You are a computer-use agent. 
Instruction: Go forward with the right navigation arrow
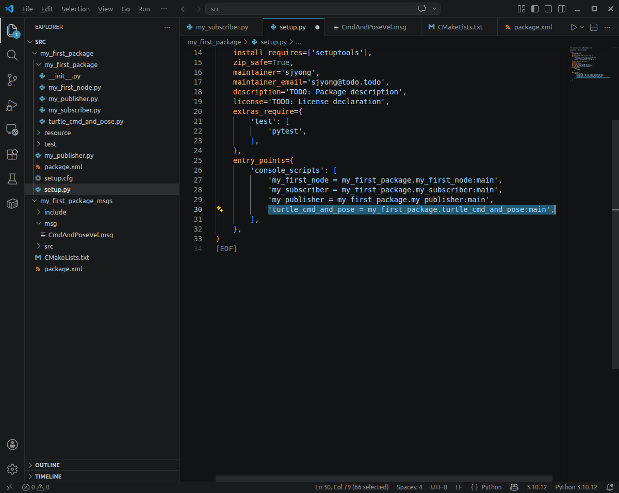tap(198, 9)
